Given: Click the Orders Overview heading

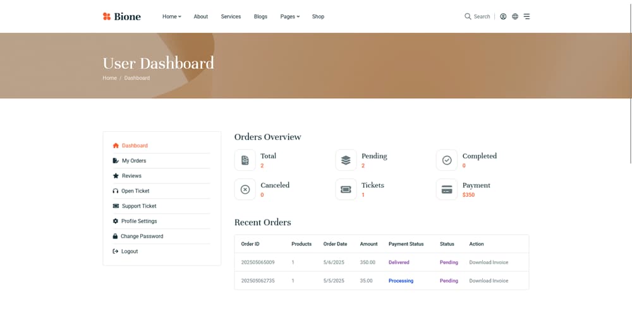Looking at the screenshot, I should pos(267,137).
